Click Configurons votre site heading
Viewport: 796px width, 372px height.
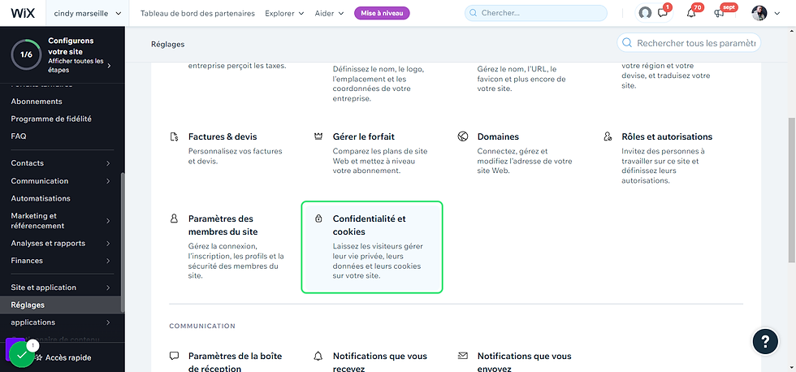click(x=71, y=46)
